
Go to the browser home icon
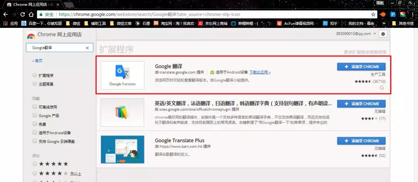click(x=31, y=14)
